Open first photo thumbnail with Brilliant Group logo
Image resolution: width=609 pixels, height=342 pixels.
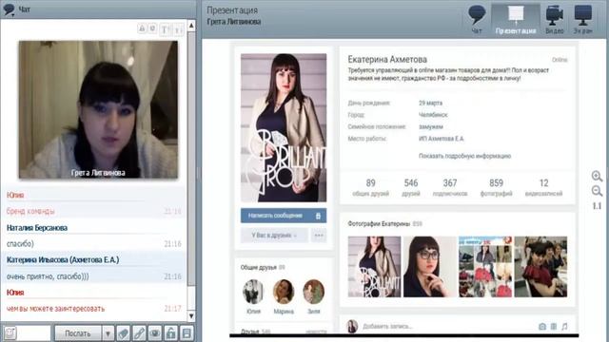(374, 267)
